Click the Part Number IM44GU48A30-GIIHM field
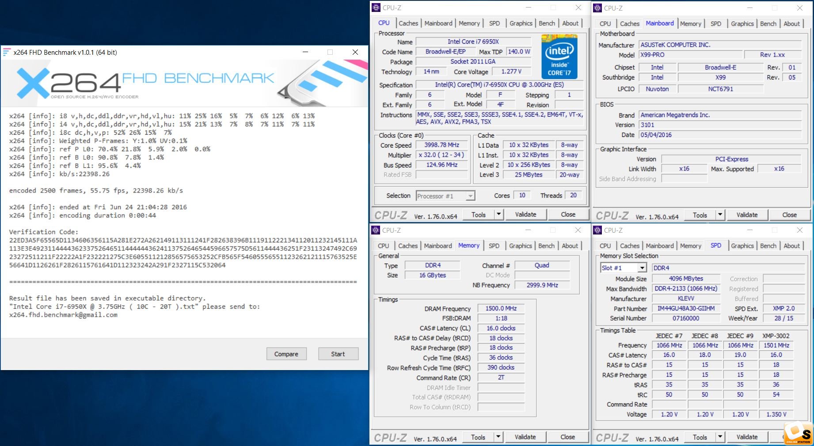The width and height of the screenshot is (814, 446). pos(686,309)
